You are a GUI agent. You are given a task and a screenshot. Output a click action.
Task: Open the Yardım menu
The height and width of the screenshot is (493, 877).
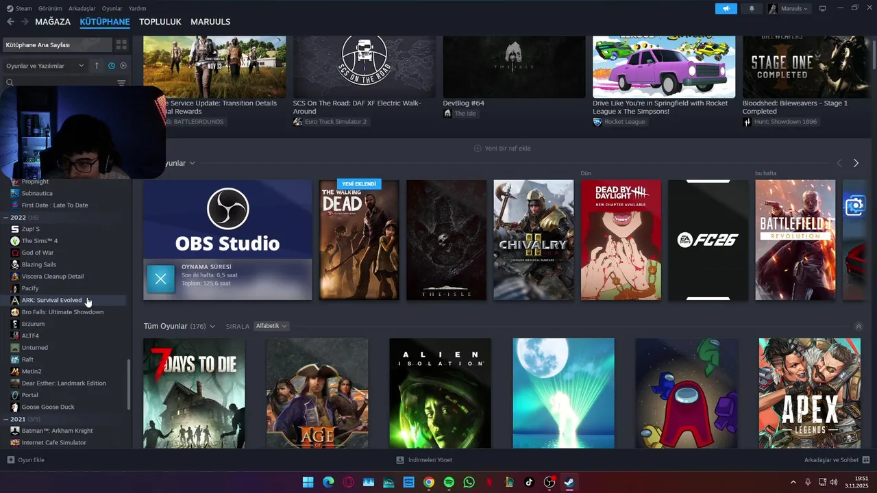coord(138,8)
